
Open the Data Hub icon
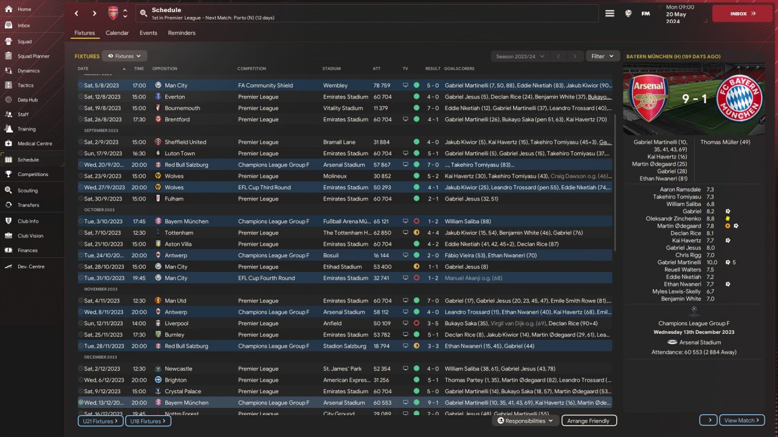tap(9, 100)
